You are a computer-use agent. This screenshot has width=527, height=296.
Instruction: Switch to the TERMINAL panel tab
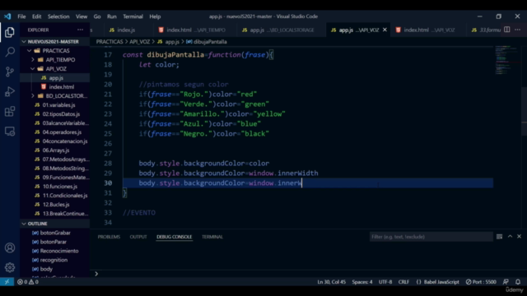tap(212, 237)
